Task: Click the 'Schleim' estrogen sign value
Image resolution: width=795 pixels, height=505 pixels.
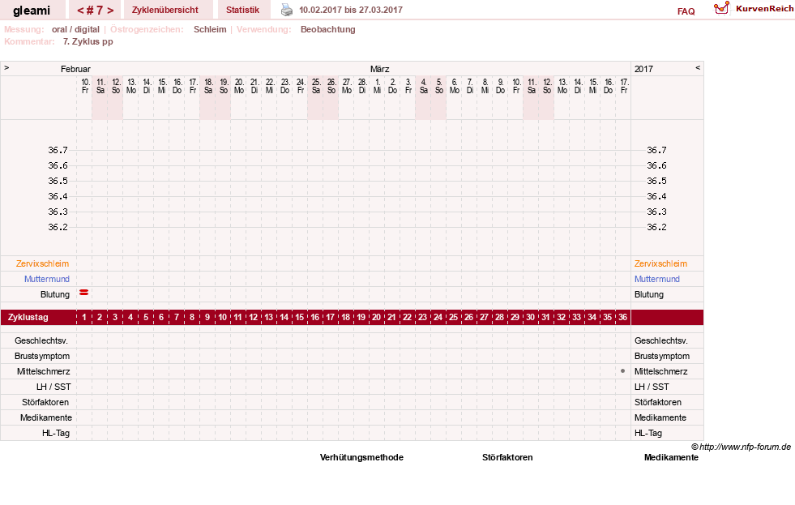Action: pos(210,29)
